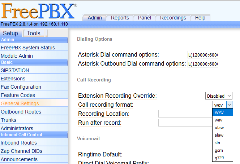Screen dimensions: 240x164
Task: Select sln recording format
Action: pyautogui.click(x=223, y=143)
